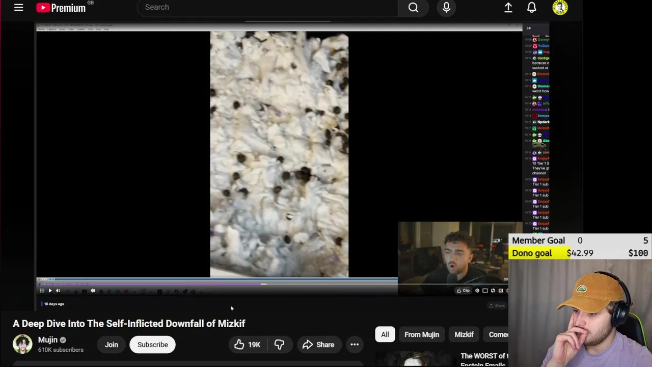Screen dimensions: 652x367
Task: Select the Mizkif filter chip
Action: [464, 334]
